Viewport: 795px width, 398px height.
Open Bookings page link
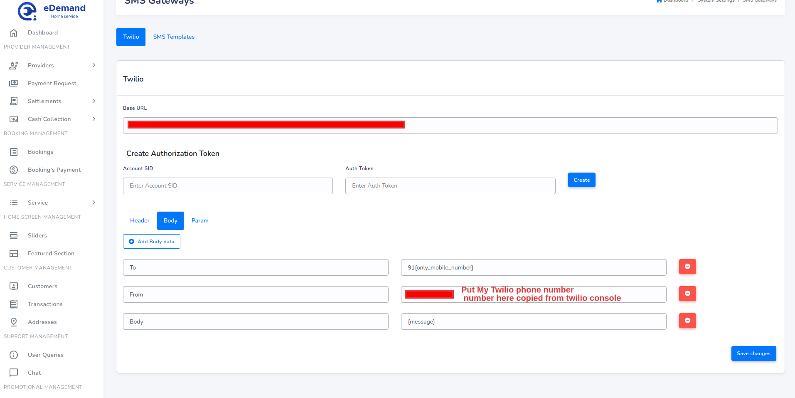tap(40, 152)
